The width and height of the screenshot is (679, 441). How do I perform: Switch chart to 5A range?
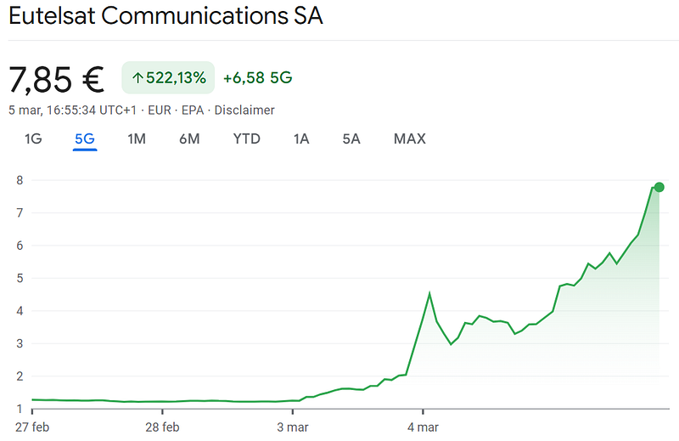tap(351, 139)
